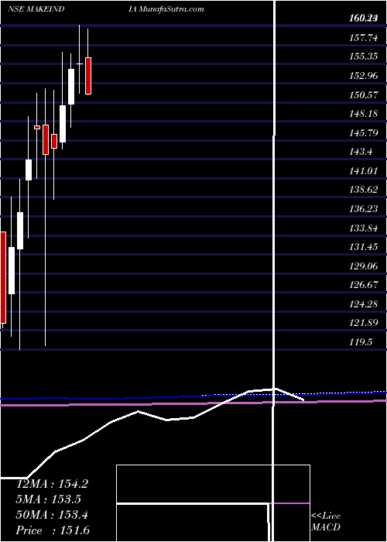Click the MunafaSutra.com label

coord(172,9)
